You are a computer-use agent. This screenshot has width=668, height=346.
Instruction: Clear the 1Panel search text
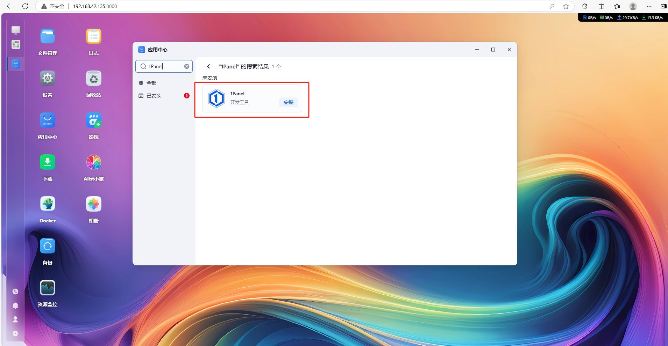(x=187, y=66)
